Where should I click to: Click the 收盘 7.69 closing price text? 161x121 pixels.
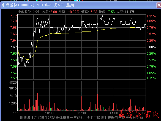[49, 12]
